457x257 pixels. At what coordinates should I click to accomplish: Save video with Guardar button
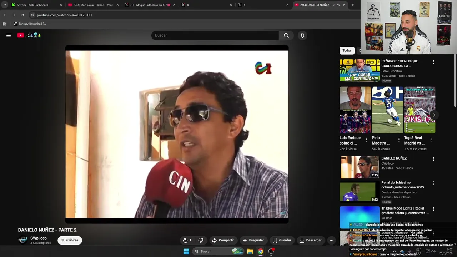click(282, 240)
